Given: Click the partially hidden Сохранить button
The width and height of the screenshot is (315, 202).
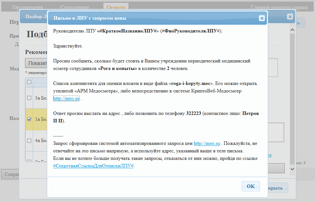Looking at the screenshot, I should coord(10,174).
